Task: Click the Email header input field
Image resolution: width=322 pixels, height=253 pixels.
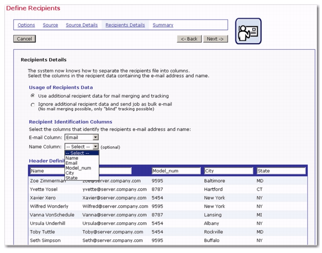Action: tap(115, 171)
